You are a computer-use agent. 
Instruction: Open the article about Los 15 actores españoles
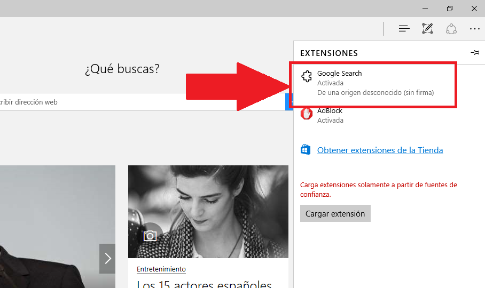[204, 284]
